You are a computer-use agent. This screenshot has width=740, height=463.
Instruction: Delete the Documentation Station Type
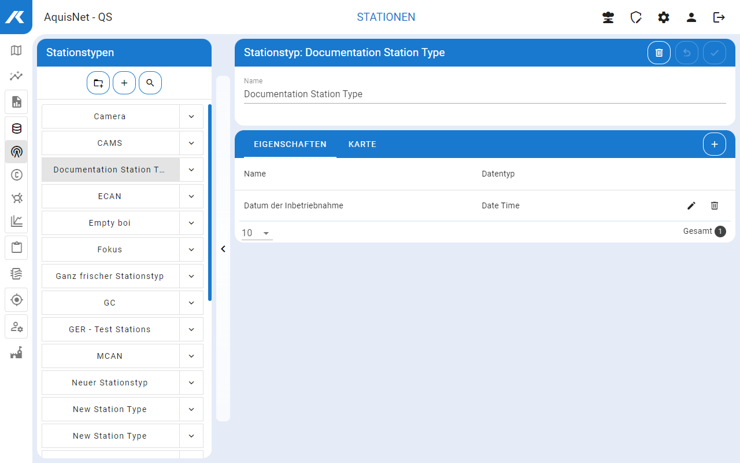tap(659, 53)
